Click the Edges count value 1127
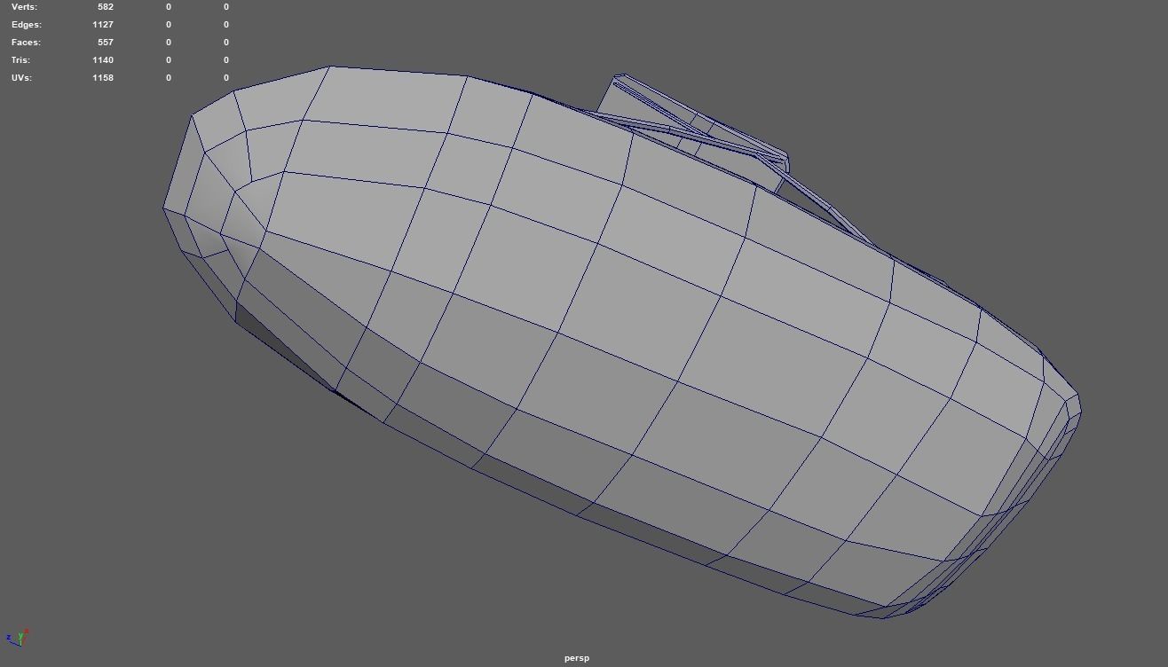Viewport: 1168px width, 667px height. 103,25
